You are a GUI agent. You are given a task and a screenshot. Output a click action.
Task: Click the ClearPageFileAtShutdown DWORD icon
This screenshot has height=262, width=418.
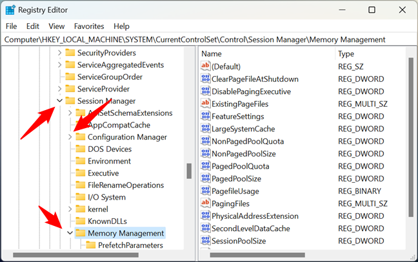[205, 79]
